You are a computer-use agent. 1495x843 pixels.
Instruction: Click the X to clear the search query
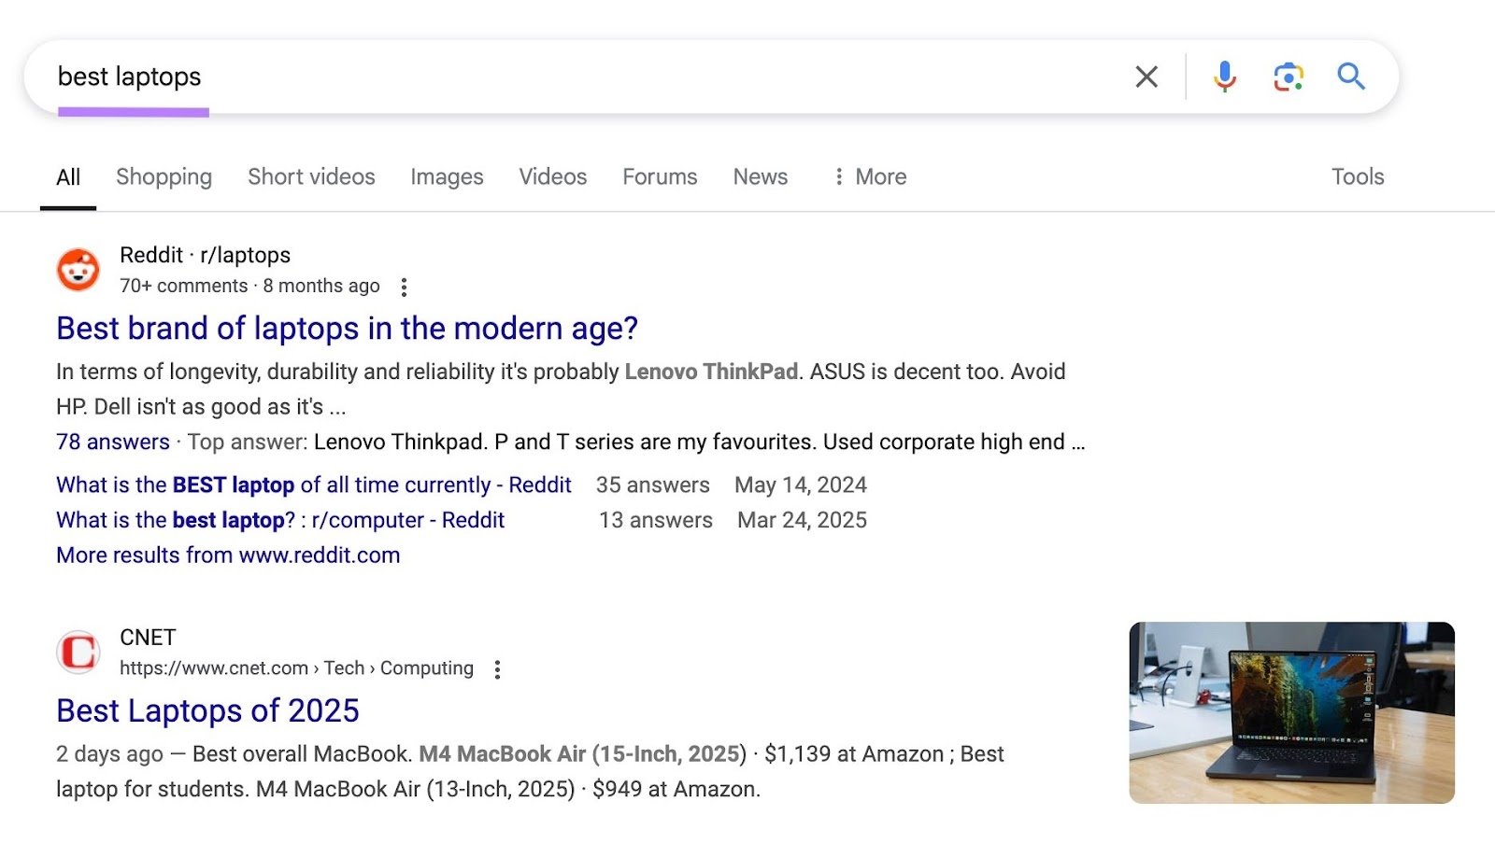pyautogui.click(x=1146, y=77)
